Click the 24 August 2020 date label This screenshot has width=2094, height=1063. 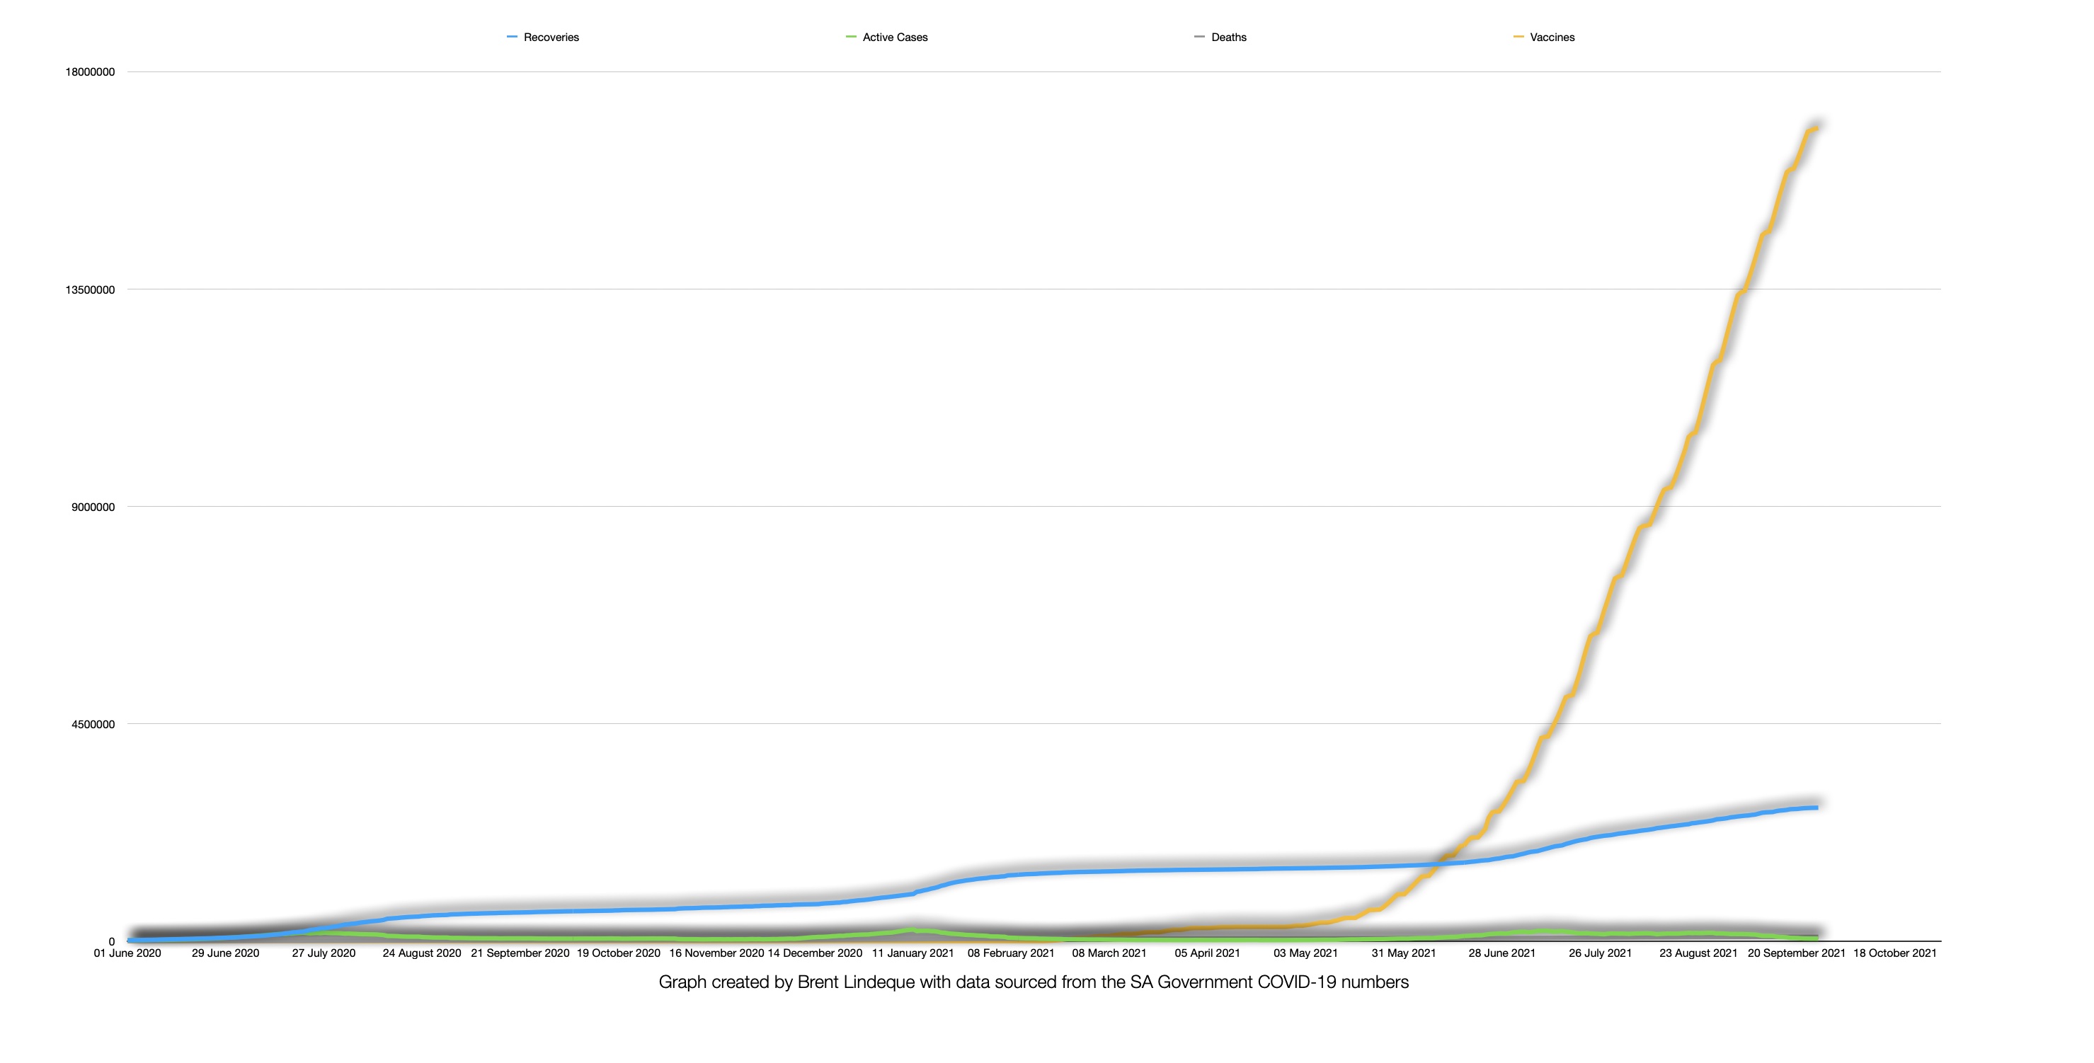point(422,953)
